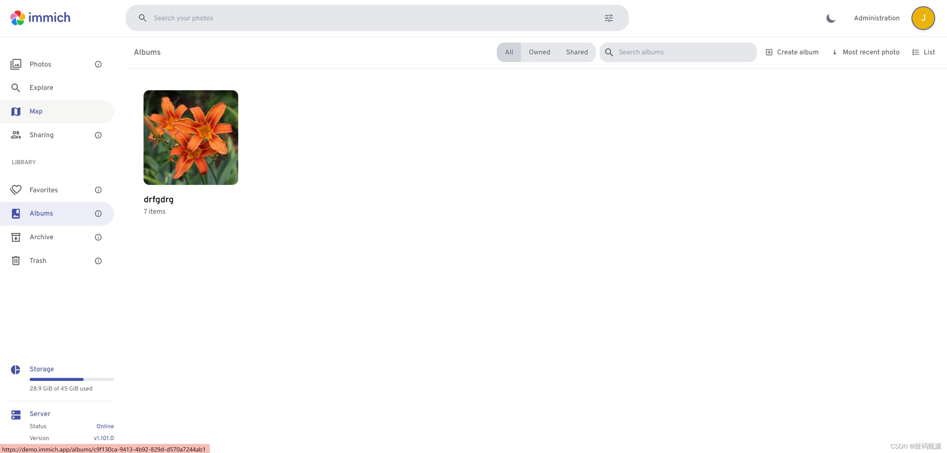The image size is (947, 453).
Task: Click the immich logo
Action: [x=40, y=18]
